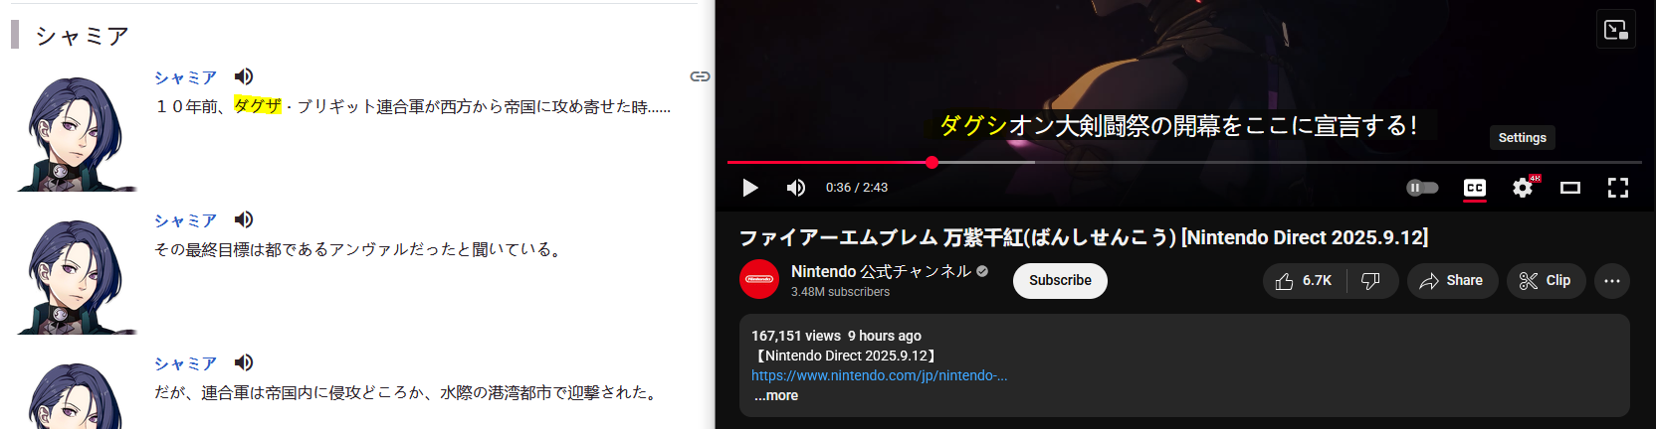Toggle autoplay switch in player
Viewport: 1656px width, 429px height.
[1422, 188]
